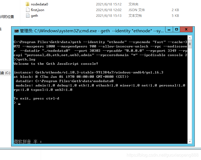The width and height of the screenshot is (201, 160).
Task: Click the 5 KB size cell
Action: tap(175, 16)
